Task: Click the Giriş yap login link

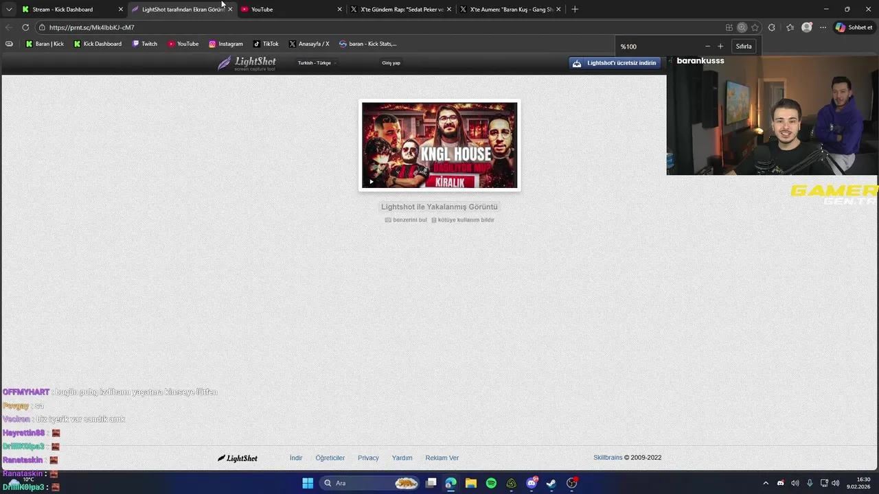Action: pos(391,63)
